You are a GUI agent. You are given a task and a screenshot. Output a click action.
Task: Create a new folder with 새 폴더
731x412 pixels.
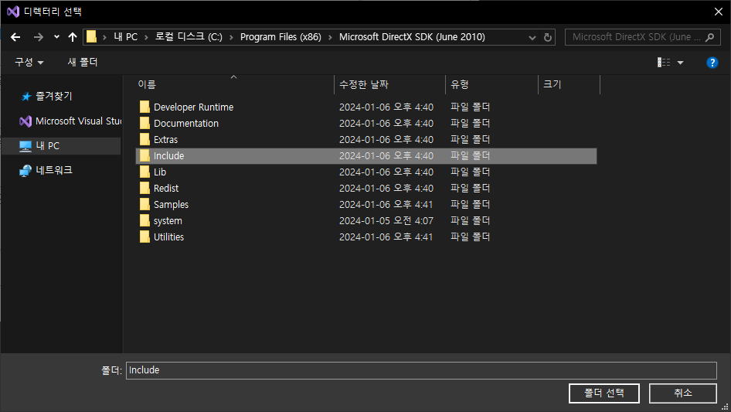click(83, 62)
